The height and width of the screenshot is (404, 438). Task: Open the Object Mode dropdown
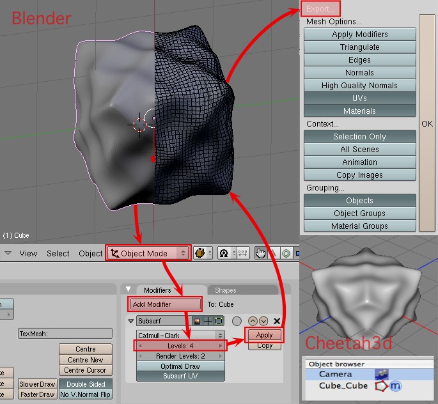148,253
